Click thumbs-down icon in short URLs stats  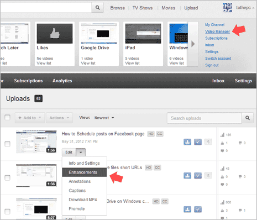240,177
